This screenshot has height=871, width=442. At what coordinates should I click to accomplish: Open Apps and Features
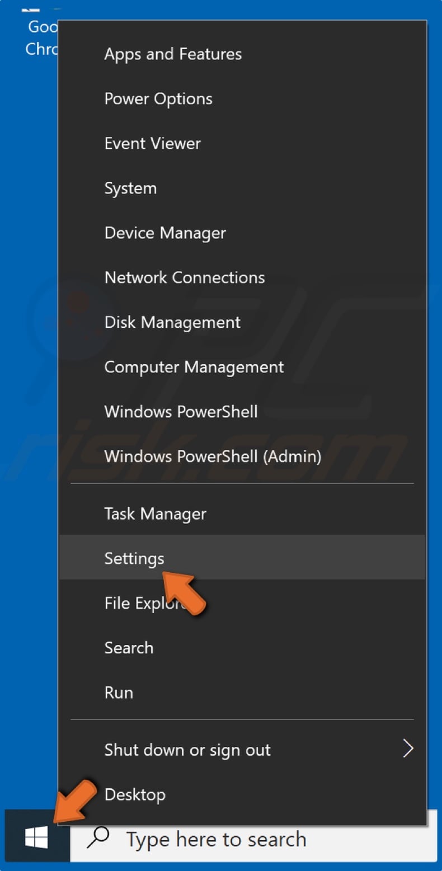pos(173,54)
